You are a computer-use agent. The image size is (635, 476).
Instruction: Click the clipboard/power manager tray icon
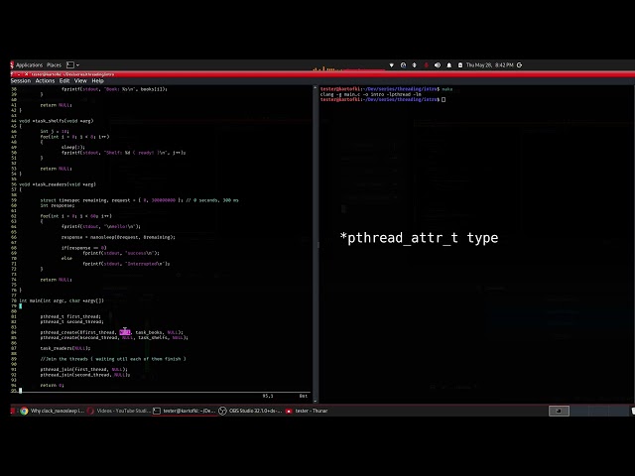(460, 65)
